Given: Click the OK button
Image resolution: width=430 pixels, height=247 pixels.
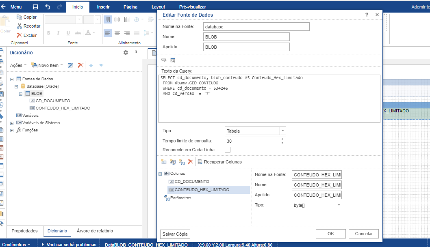Looking at the screenshot, I should point(330,234).
